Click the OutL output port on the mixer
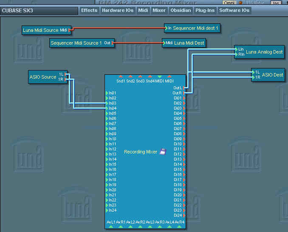Viewport: 288px width, 232px height. (x=184, y=88)
